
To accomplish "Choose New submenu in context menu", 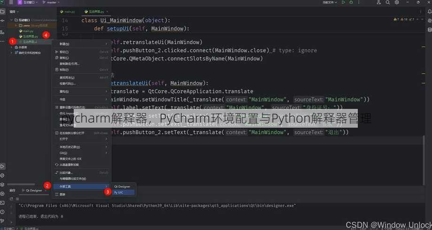I will pos(82,44).
